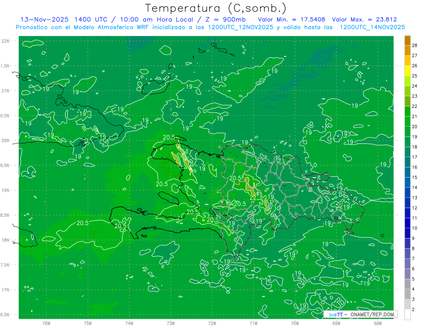Click the dark orange top swatch of color bar
Viewport: 424px width, 328px height.
[407, 40]
